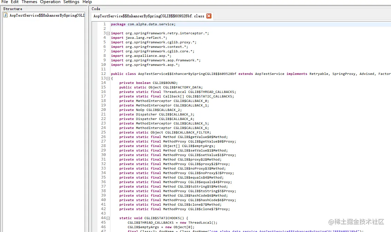This screenshot has height=232, width=391.
Task: Click 'CGLIB$CALLBACK_6' field declaration
Action: [164, 128]
